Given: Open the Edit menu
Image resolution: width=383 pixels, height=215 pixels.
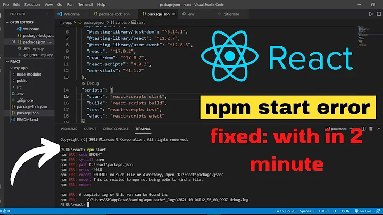Looking at the screenshot, I should pos(16,4).
